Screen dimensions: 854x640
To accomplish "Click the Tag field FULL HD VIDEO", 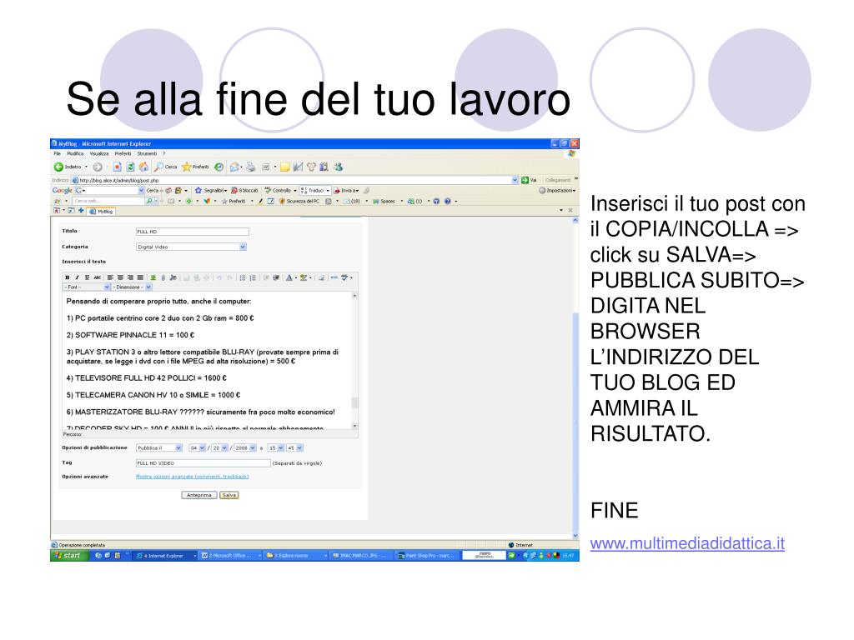I will pos(203,463).
